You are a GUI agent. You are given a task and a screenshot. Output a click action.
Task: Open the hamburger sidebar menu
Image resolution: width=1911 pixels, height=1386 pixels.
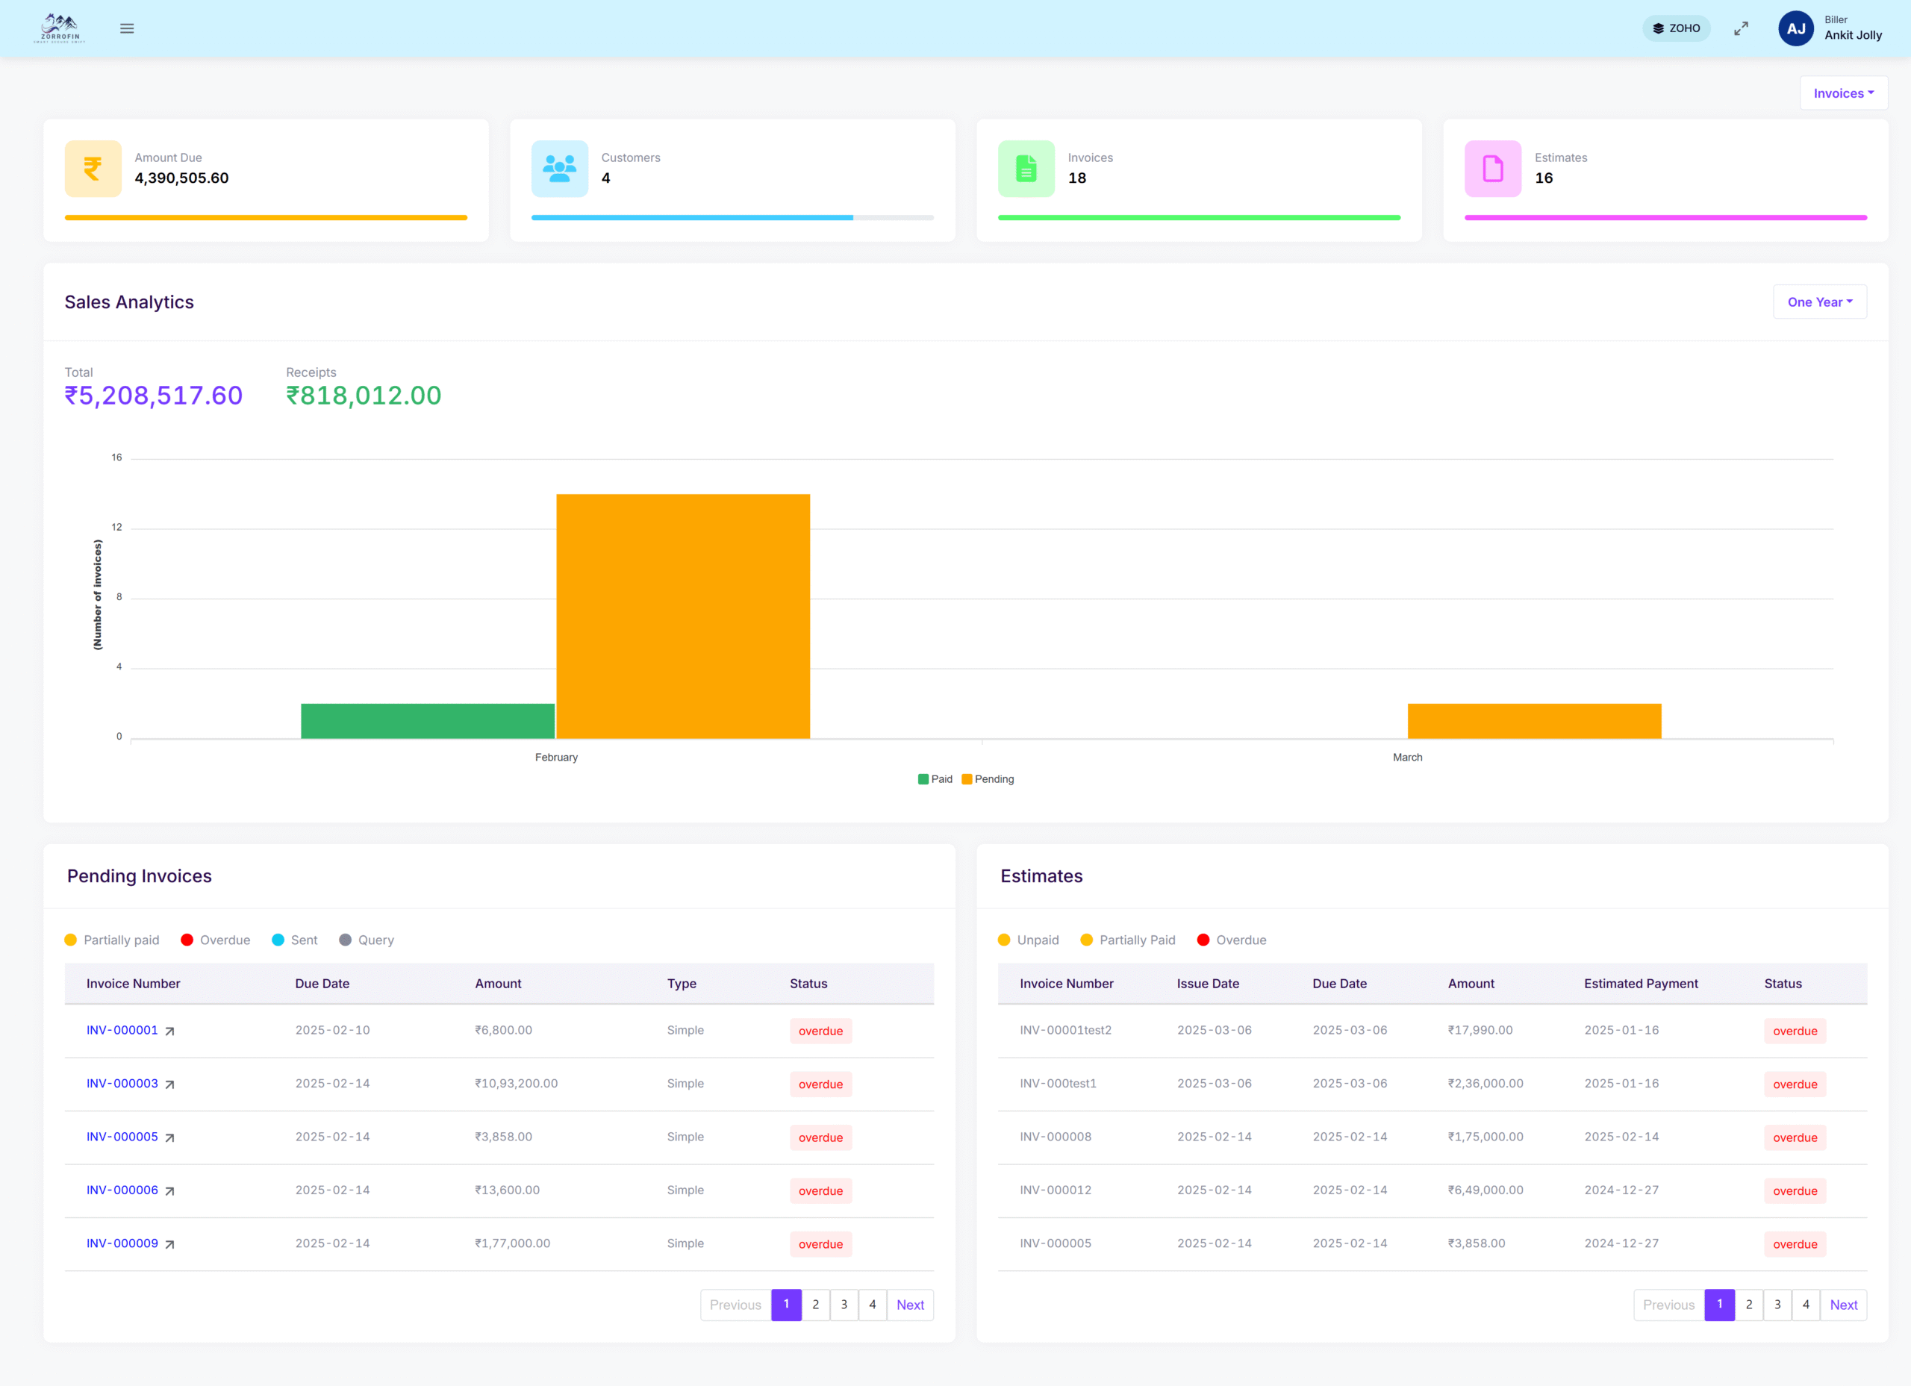127,28
